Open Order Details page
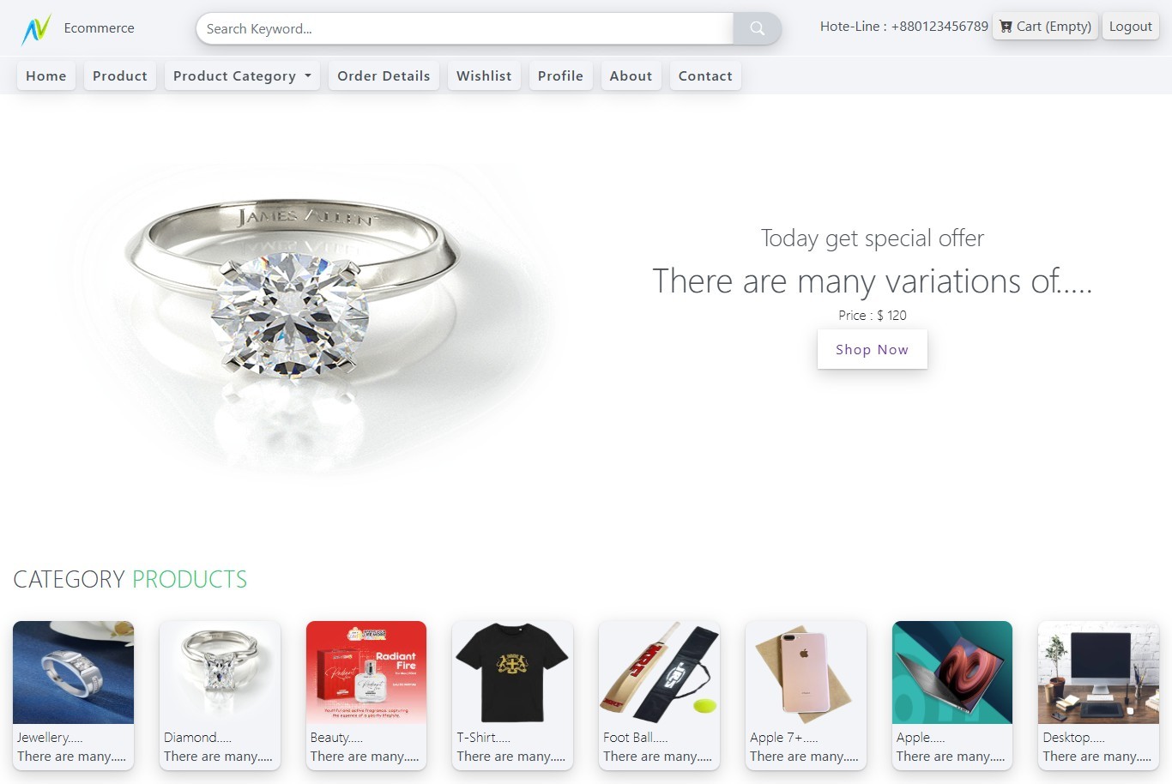 tap(384, 75)
